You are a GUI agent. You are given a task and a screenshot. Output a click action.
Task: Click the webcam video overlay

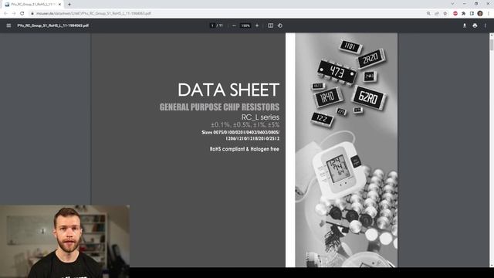tap(65, 242)
